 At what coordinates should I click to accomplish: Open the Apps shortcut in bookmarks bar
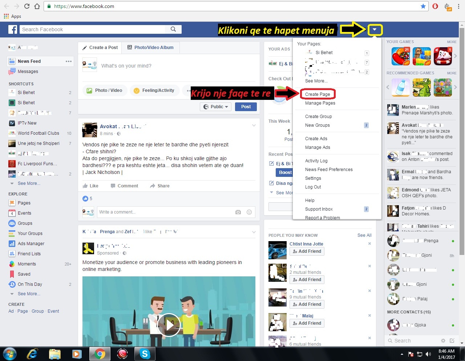pyautogui.click(x=12, y=16)
